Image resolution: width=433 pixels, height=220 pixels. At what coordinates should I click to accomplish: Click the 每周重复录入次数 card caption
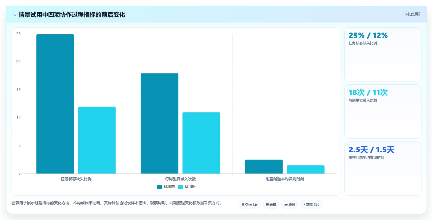(x=363, y=100)
